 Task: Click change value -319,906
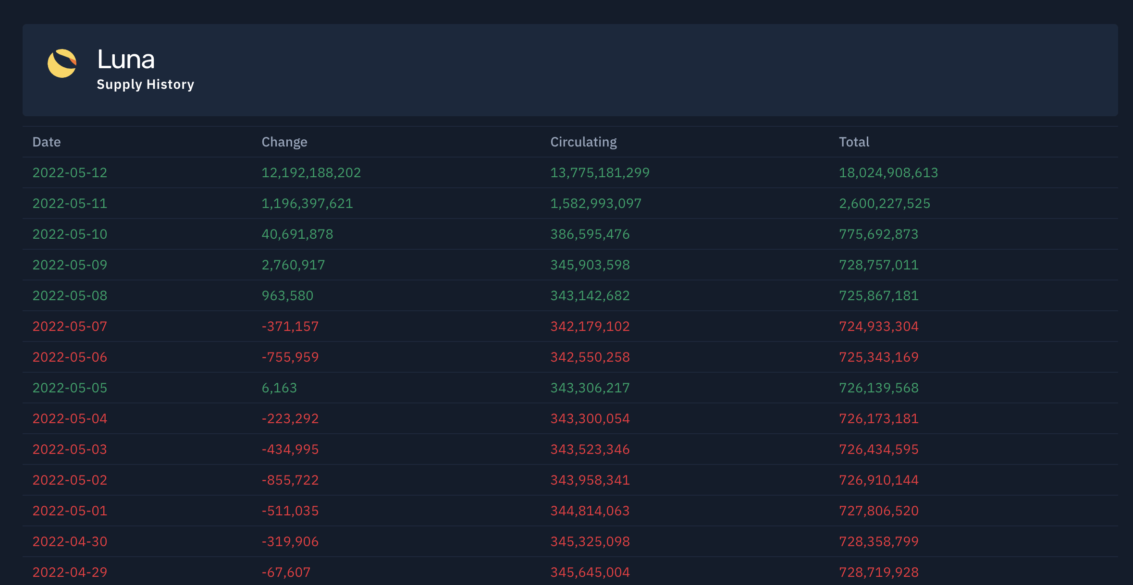pyautogui.click(x=290, y=542)
